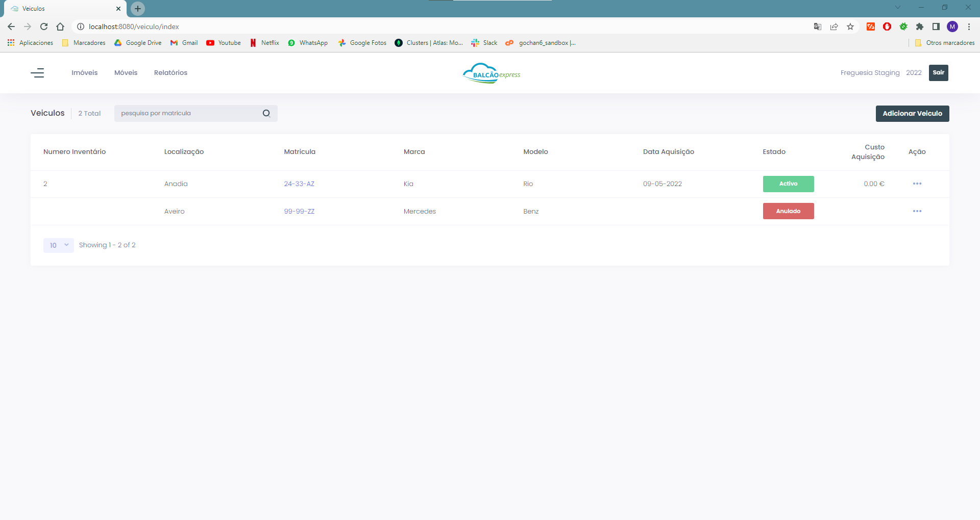Screen dimensions: 980x520
Task: Open the Chrome profile avatar
Action: point(952,27)
